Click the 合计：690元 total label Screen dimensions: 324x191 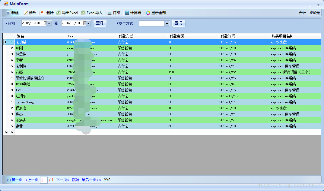click(309, 13)
